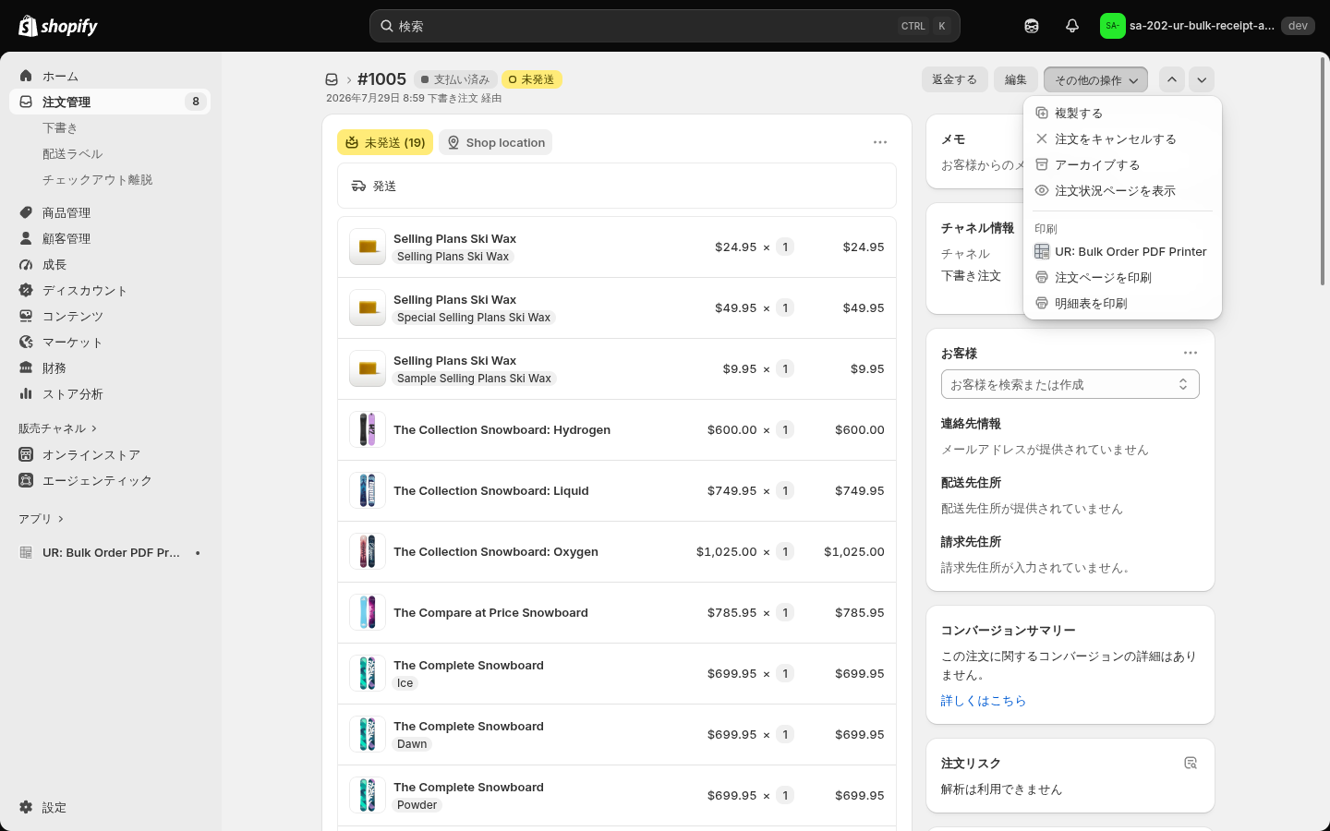Click the 'Powder' variant tag
Image resolution: width=1330 pixels, height=831 pixels.
click(417, 805)
